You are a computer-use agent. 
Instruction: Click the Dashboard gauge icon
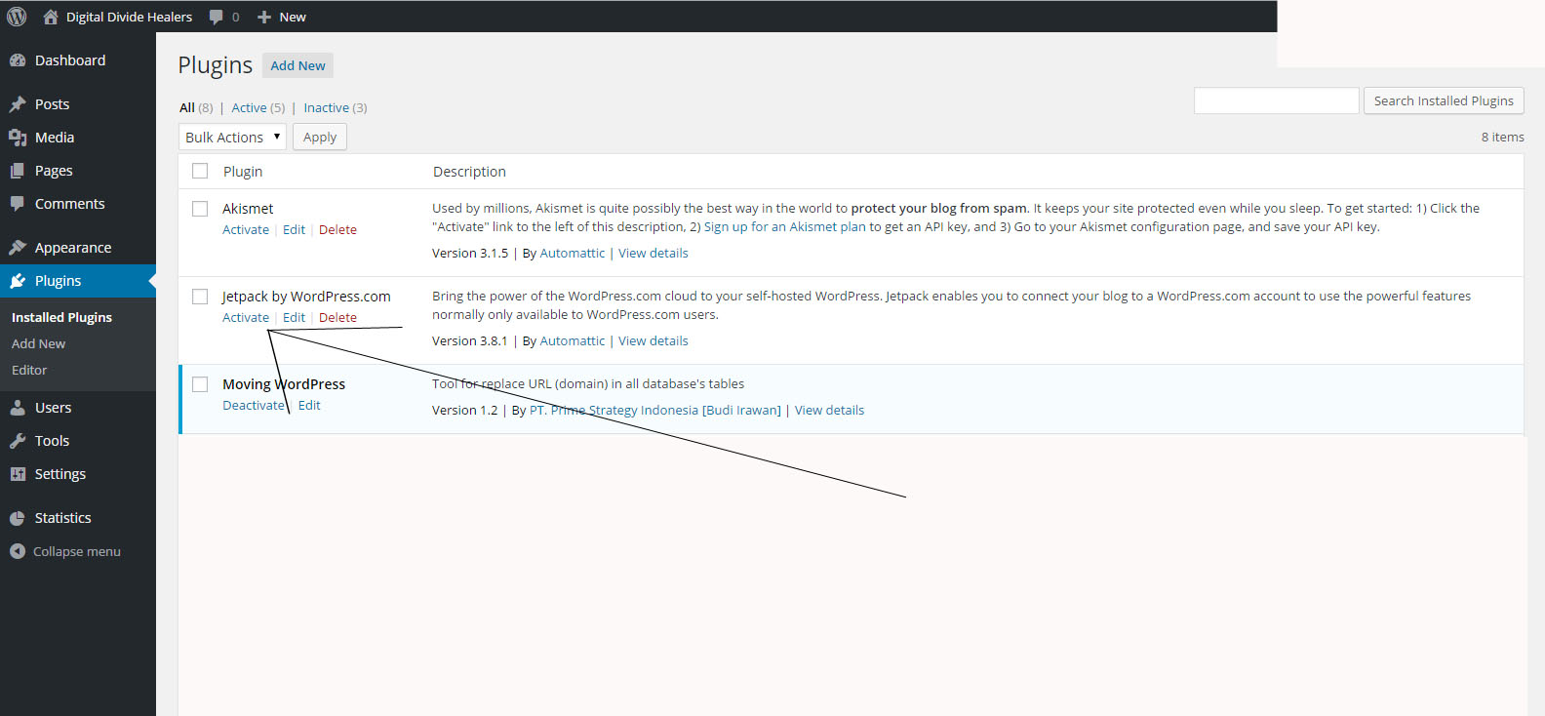point(18,60)
